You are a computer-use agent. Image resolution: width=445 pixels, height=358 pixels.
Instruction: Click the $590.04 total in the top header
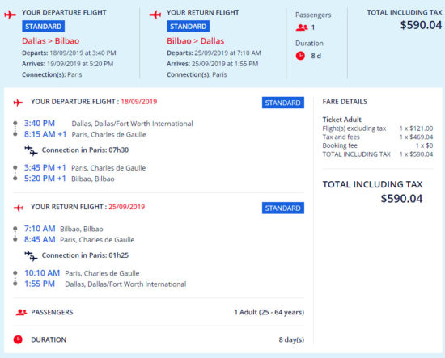[421, 25]
